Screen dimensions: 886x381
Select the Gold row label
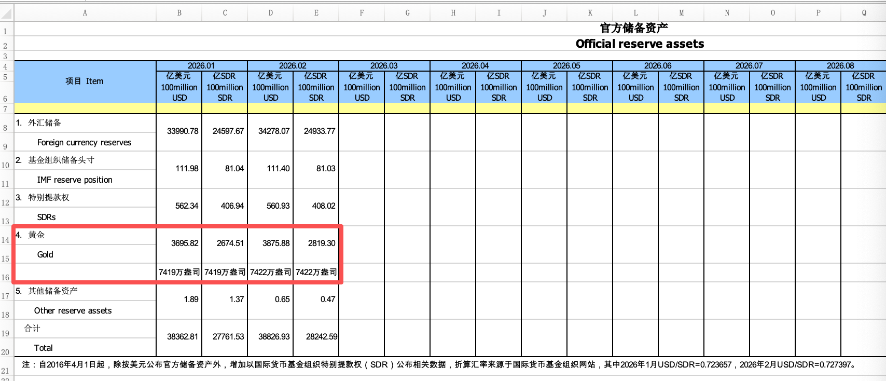tap(45, 254)
